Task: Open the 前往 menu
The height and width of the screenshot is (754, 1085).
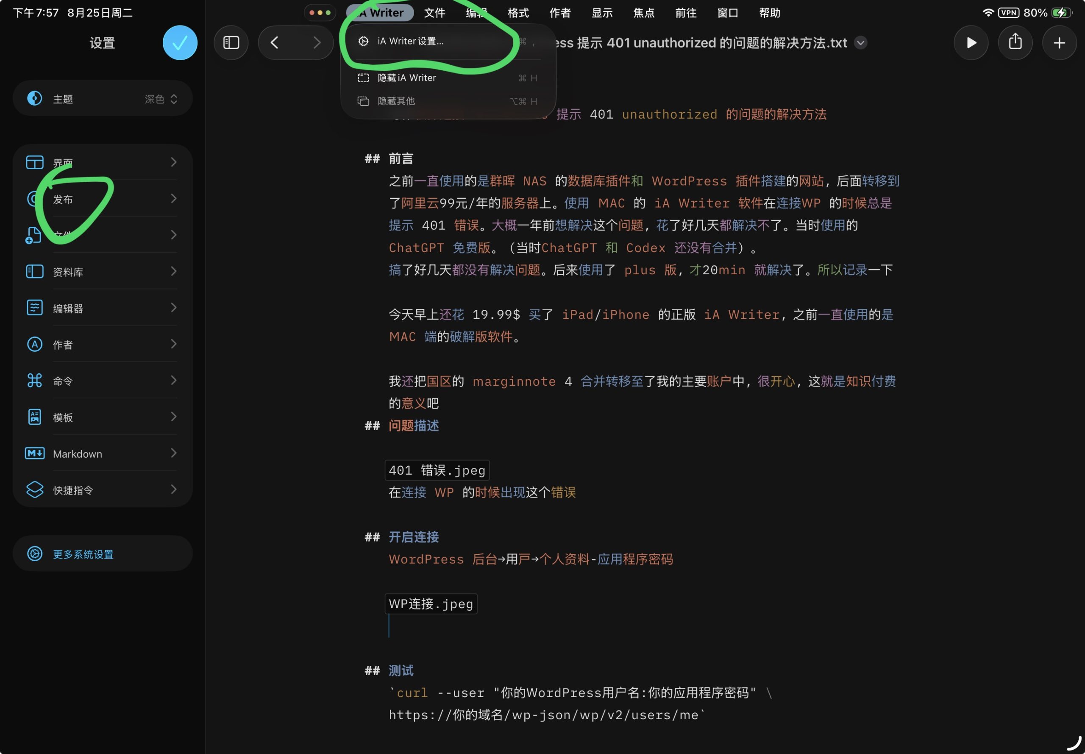Action: tap(686, 13)
